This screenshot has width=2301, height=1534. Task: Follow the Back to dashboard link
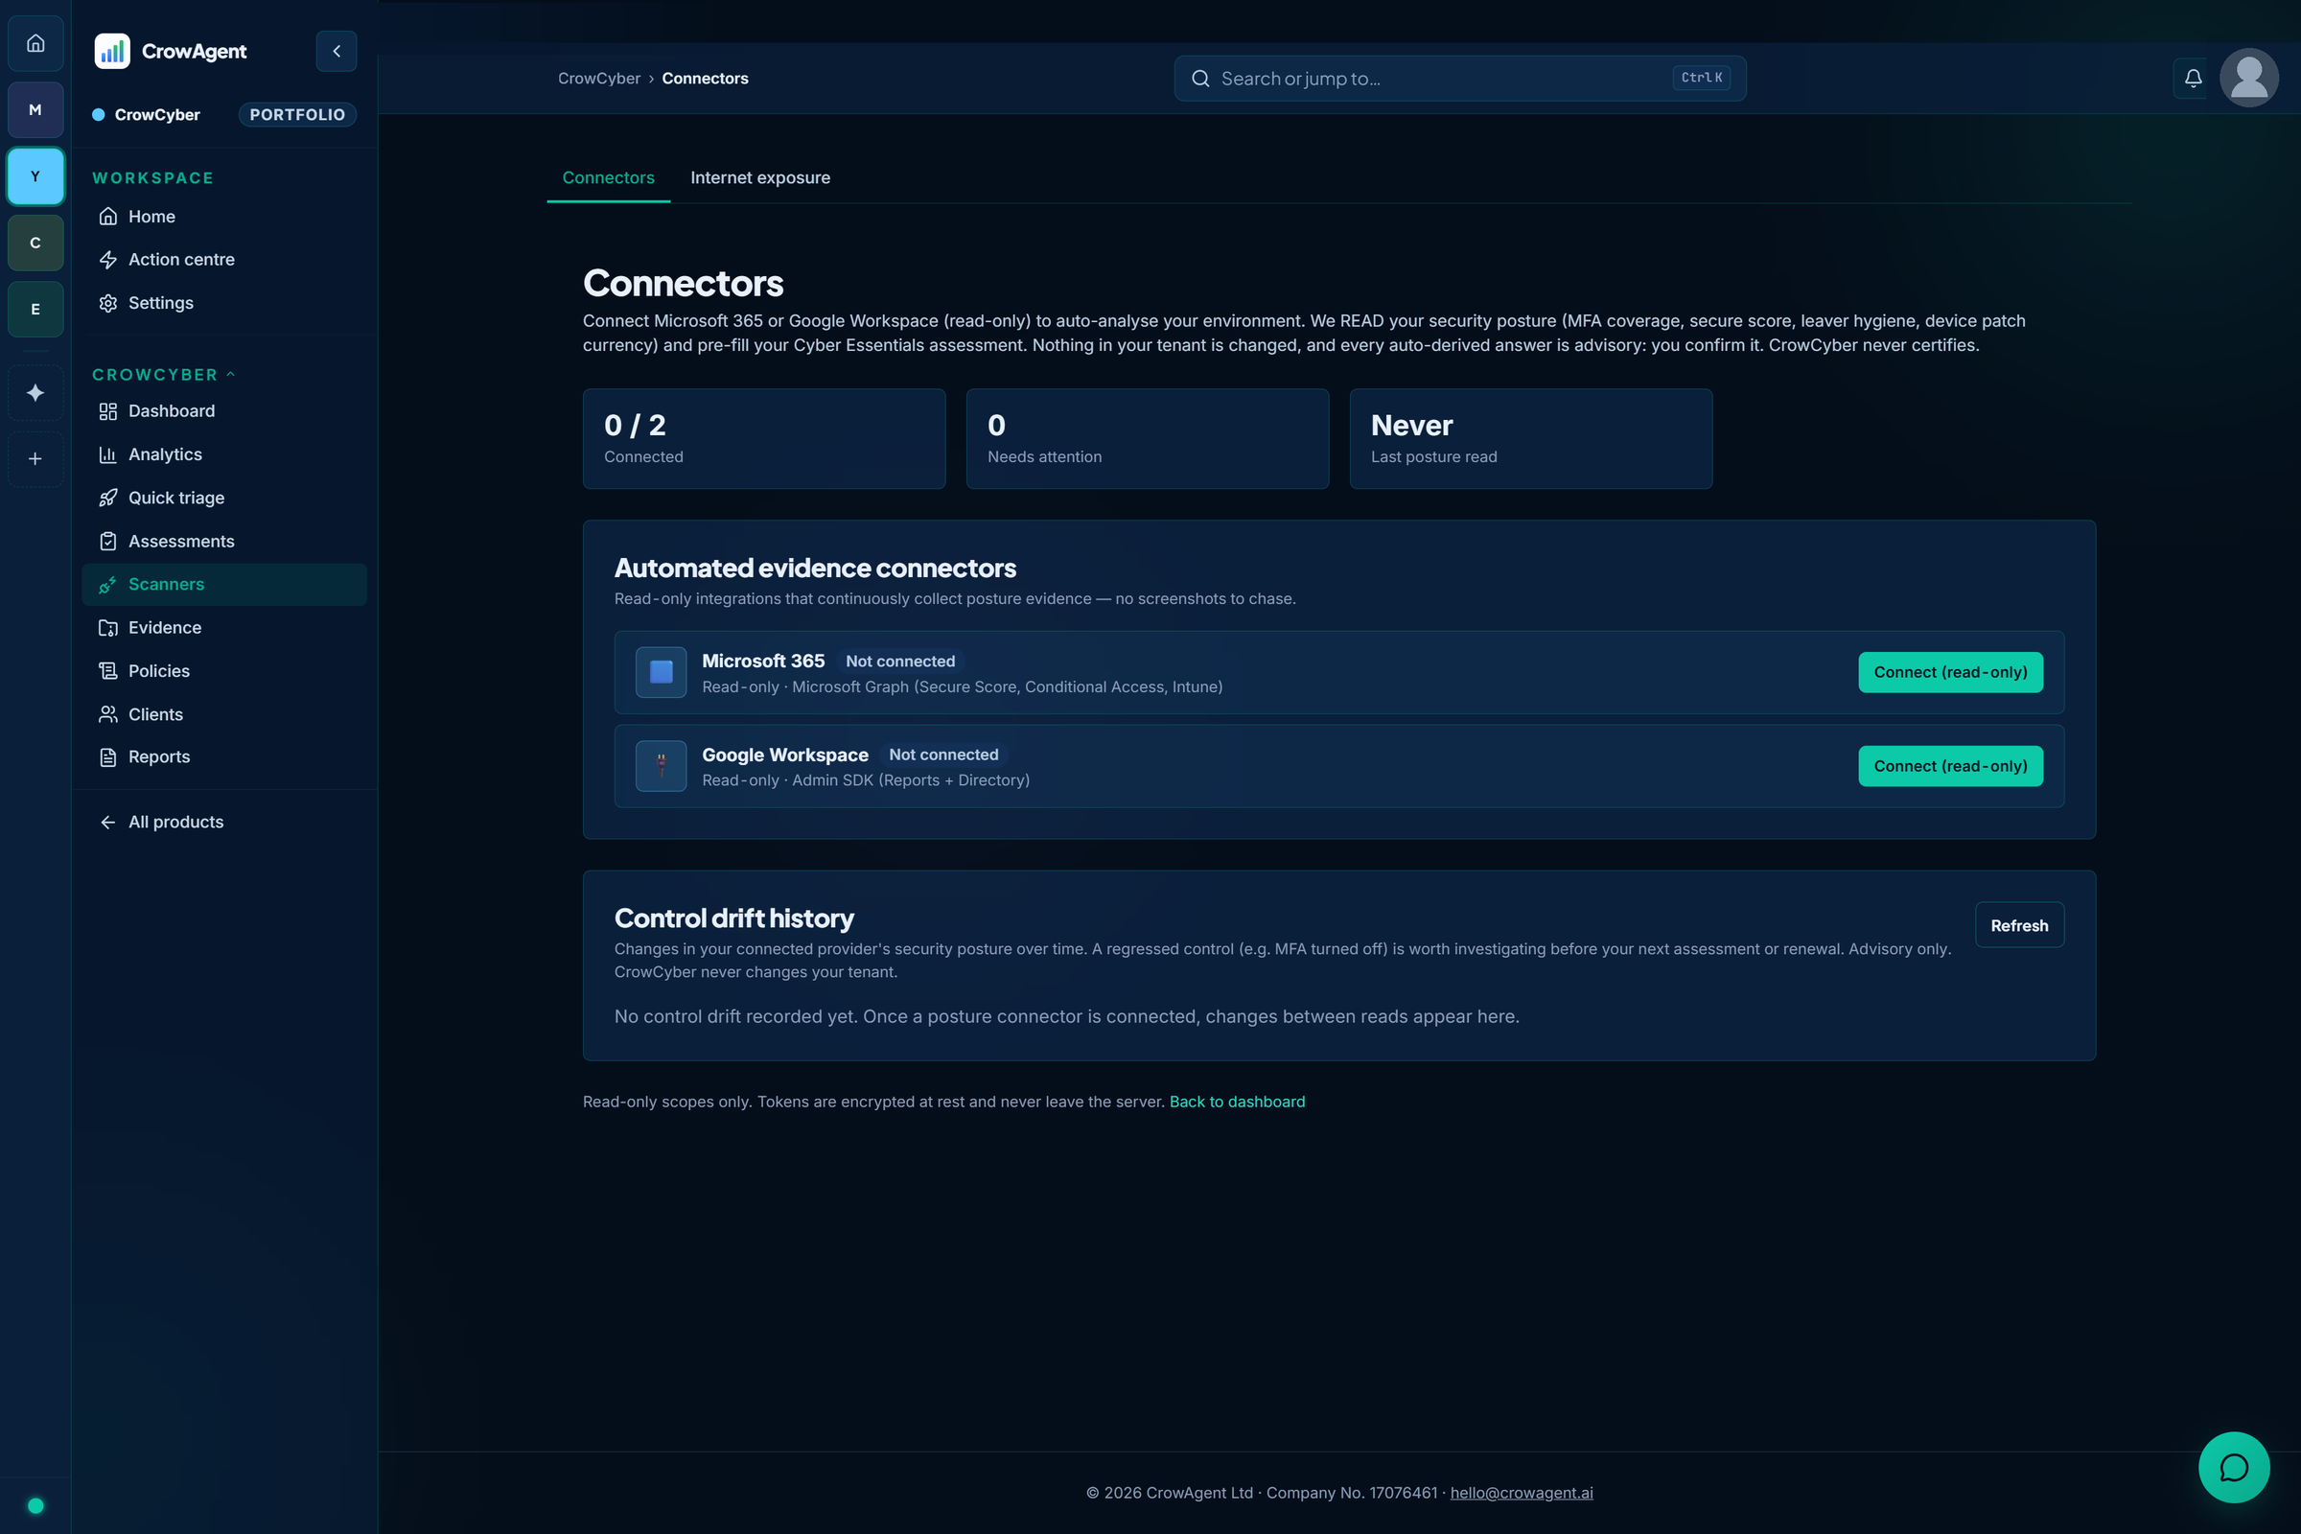coord(1238,1102)
